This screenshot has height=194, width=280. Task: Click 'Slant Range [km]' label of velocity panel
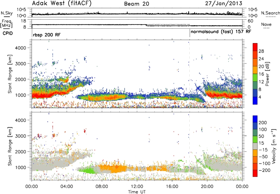point(10,146)
